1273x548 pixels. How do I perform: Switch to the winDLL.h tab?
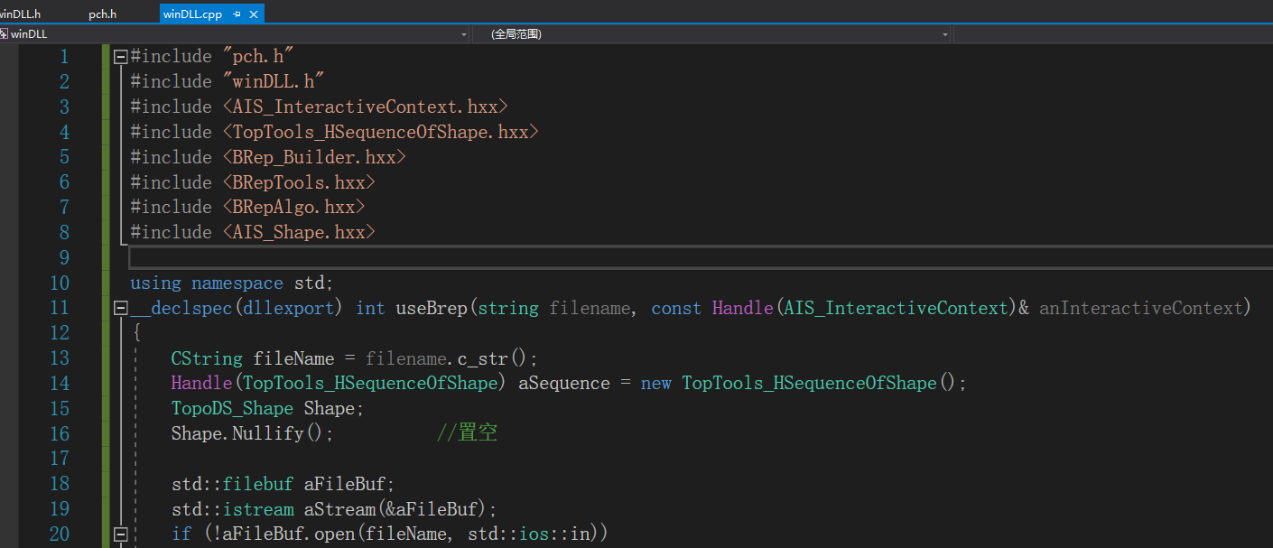(18, 14)
